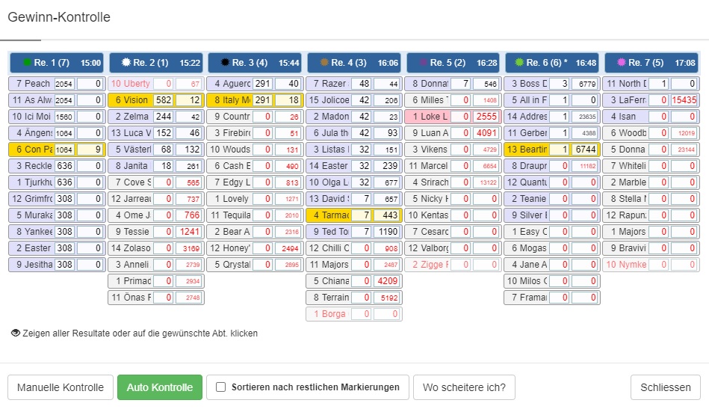Open the Re. 4 (3) 16:06 race tab
Image resolution: width=709 pixels, height=409 pixels.
tap(354, 63)
